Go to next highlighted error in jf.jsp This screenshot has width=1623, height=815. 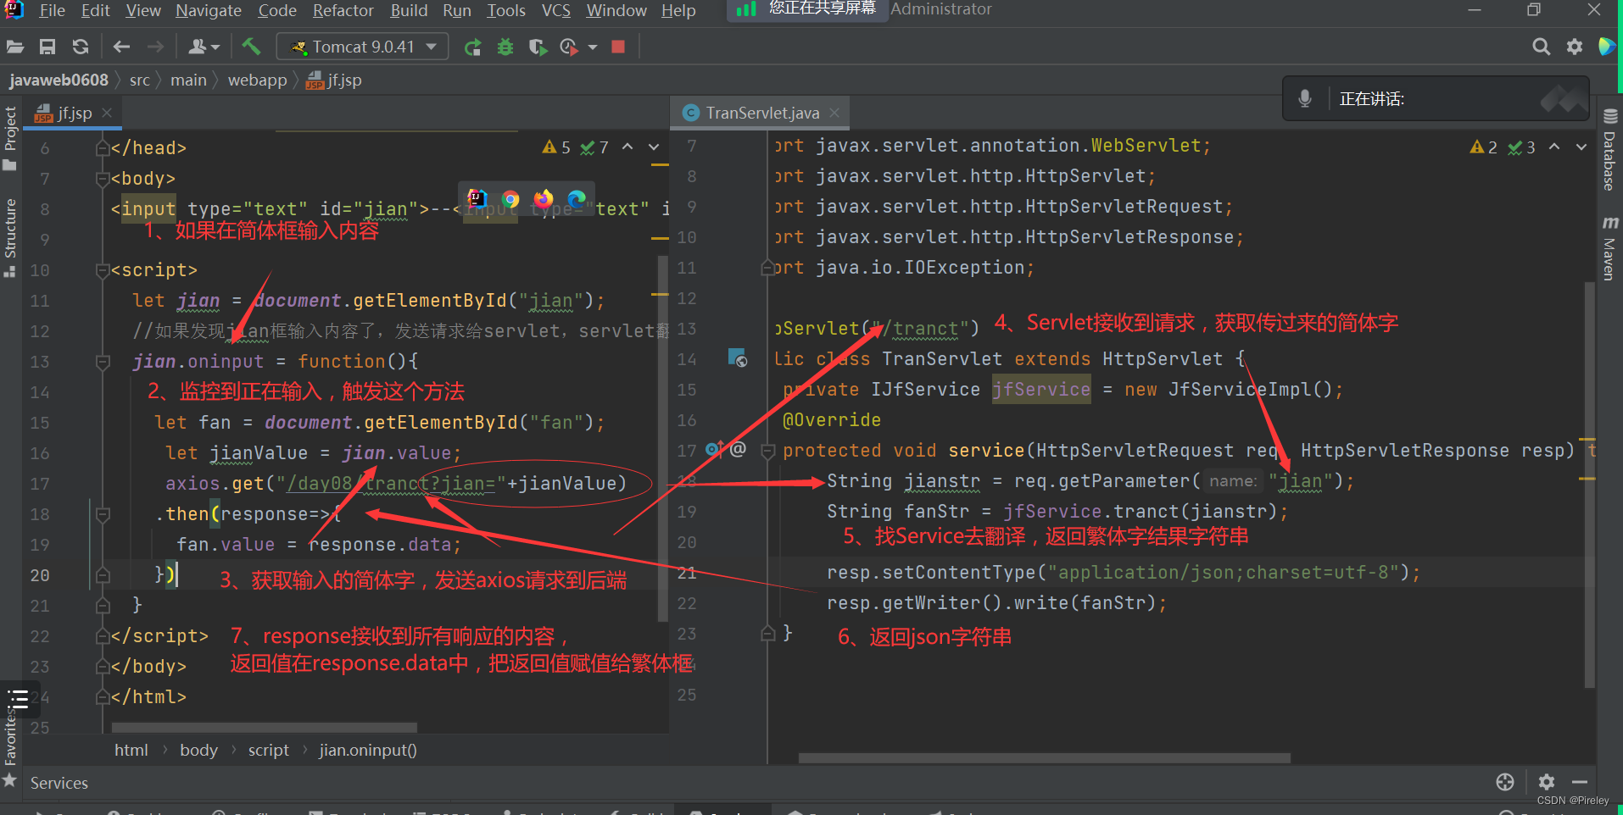pyautogui.click(x=654, y=147)
